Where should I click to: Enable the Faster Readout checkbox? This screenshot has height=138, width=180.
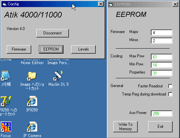point(170,86)
